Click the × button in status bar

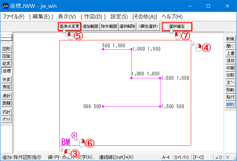(228, 157)
